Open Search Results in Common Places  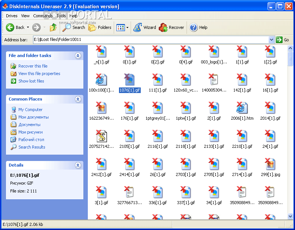coord(32,147)
